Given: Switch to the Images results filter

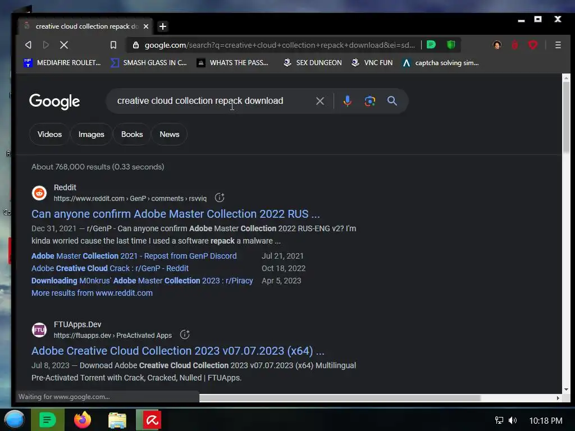Looking at the screenshot, I should click(92, 134).
